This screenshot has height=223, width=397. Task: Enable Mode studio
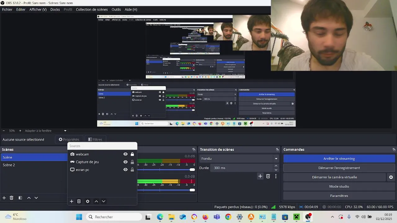(339, 186)
